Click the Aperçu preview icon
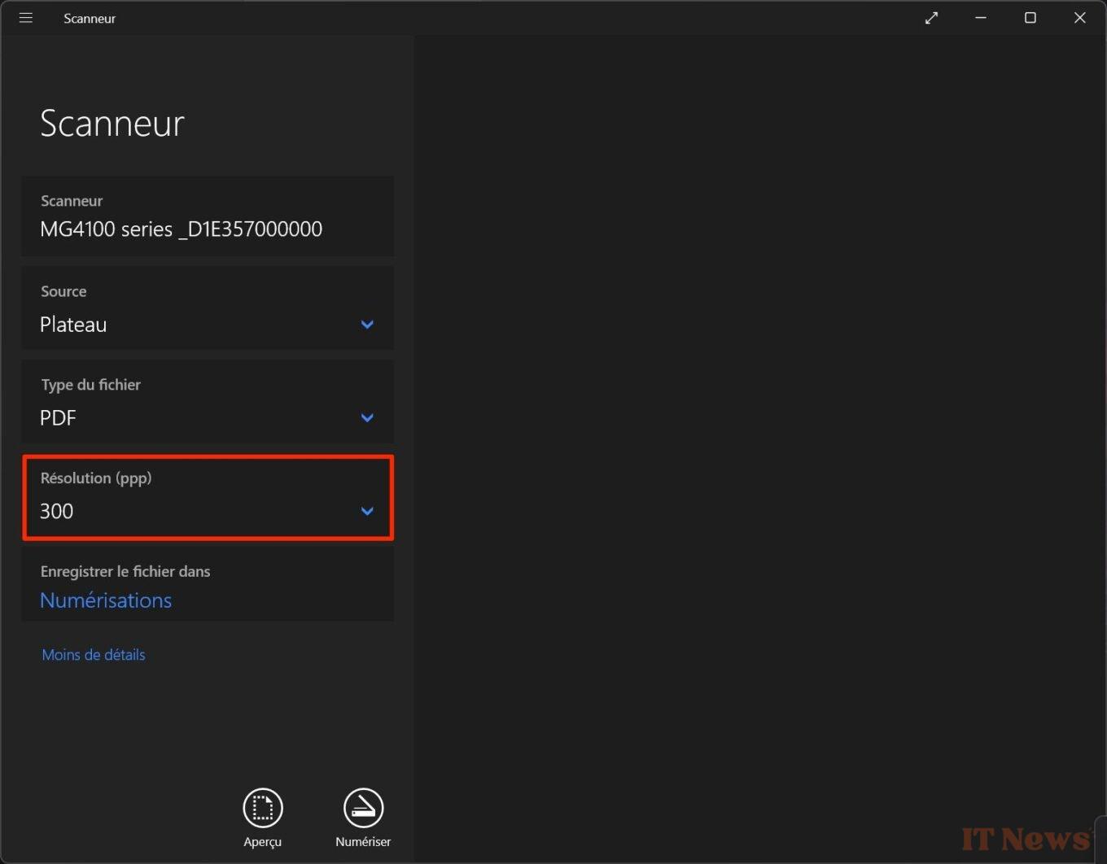 [x=263, y=808]
